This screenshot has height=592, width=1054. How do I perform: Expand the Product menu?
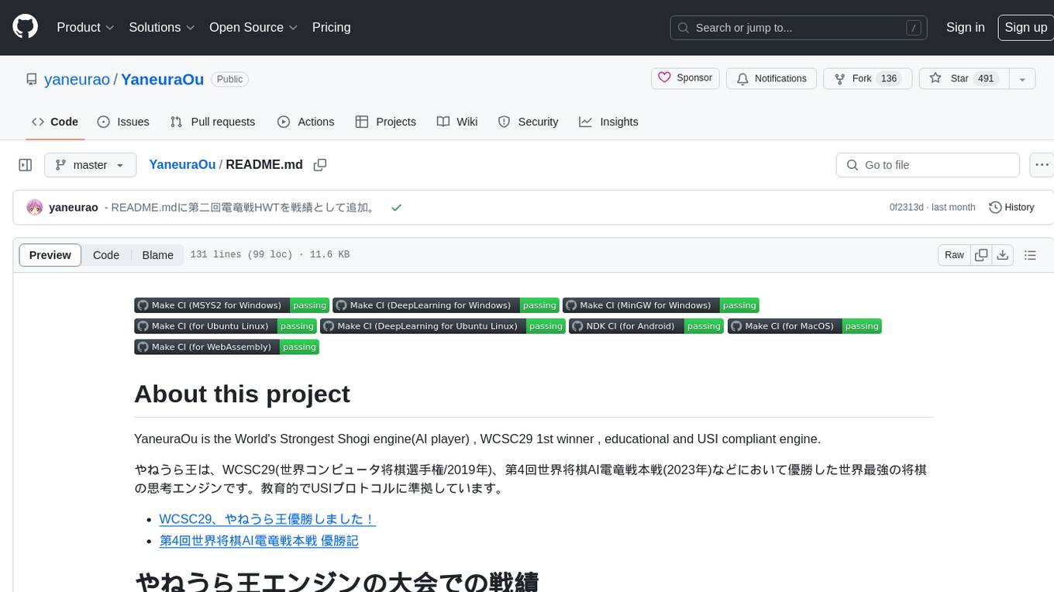coord(85,27)
